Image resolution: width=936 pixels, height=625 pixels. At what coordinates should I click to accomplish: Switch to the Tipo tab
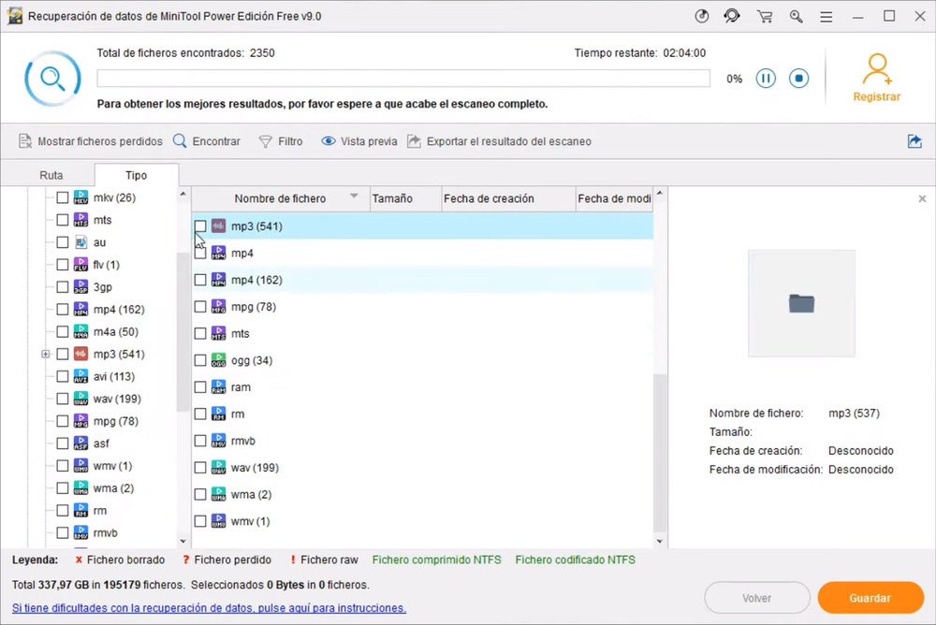136,175
